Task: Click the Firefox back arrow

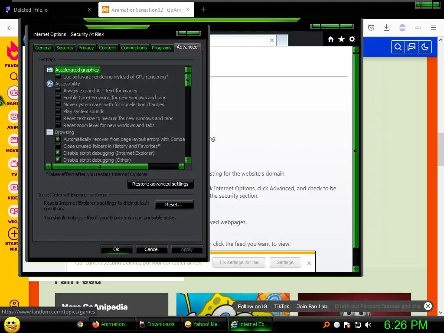Action: tap(10, 28)
